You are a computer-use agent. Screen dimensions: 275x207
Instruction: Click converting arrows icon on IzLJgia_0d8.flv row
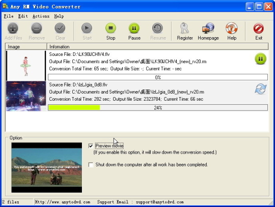tap(261, 89)
